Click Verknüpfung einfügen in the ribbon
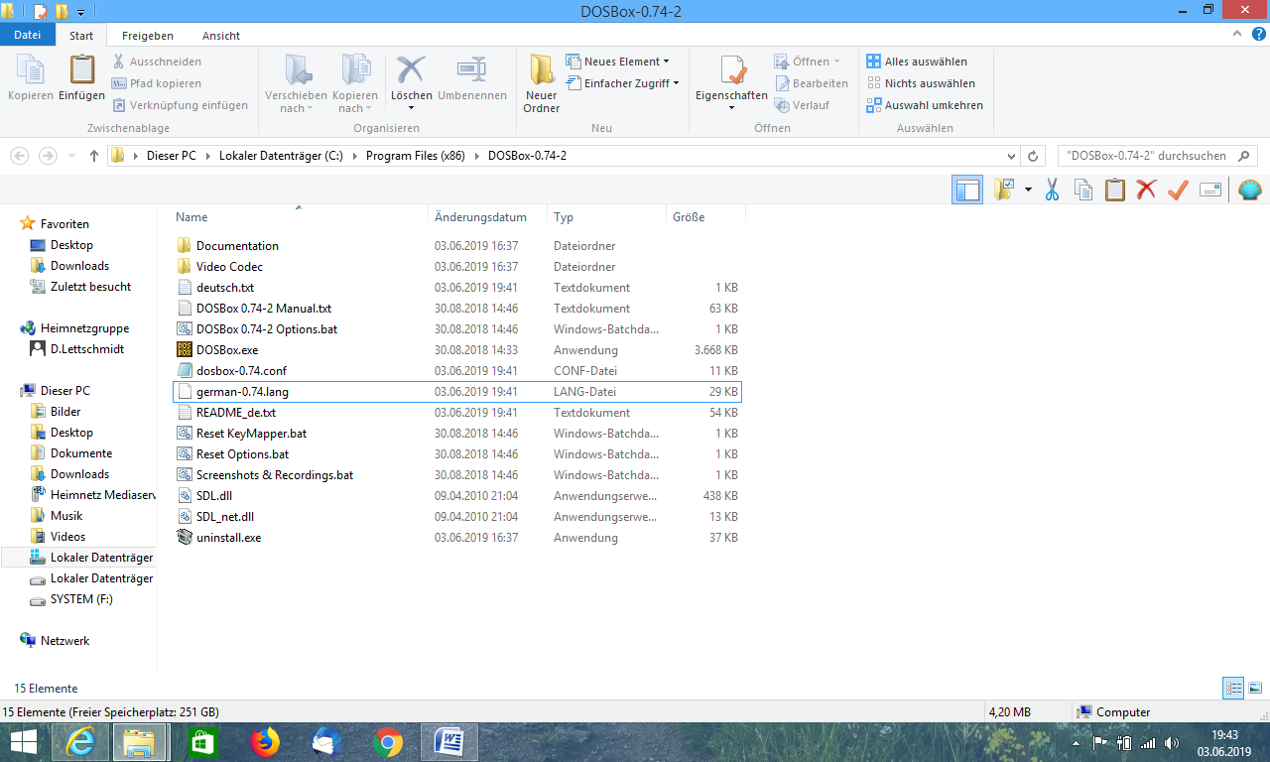Screen dimensions: 1270x762 point(180,105)
